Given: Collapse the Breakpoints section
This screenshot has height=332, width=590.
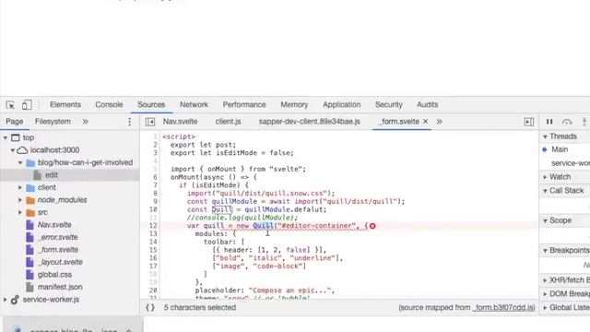Looking at the screenshot, I should coord(545,251).
